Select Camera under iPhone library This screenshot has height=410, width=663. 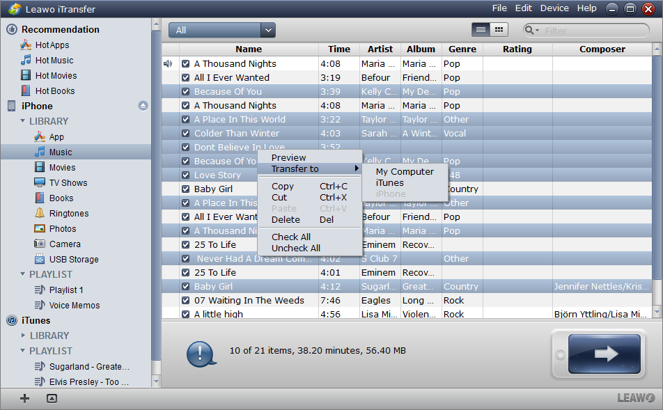pyautogui.click(x=65, y=244)
